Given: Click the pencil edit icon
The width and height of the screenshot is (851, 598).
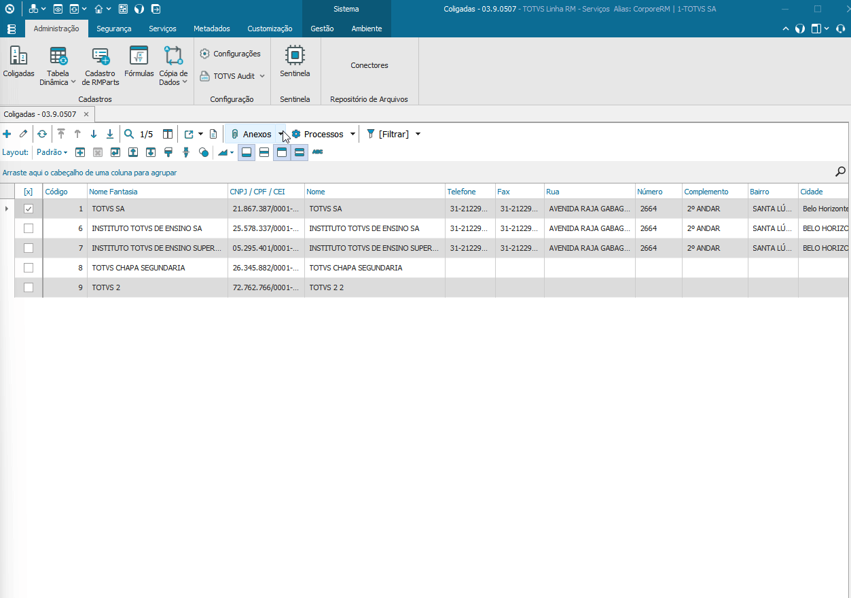Looking at the screenshot, I should [x=24, y=134].
